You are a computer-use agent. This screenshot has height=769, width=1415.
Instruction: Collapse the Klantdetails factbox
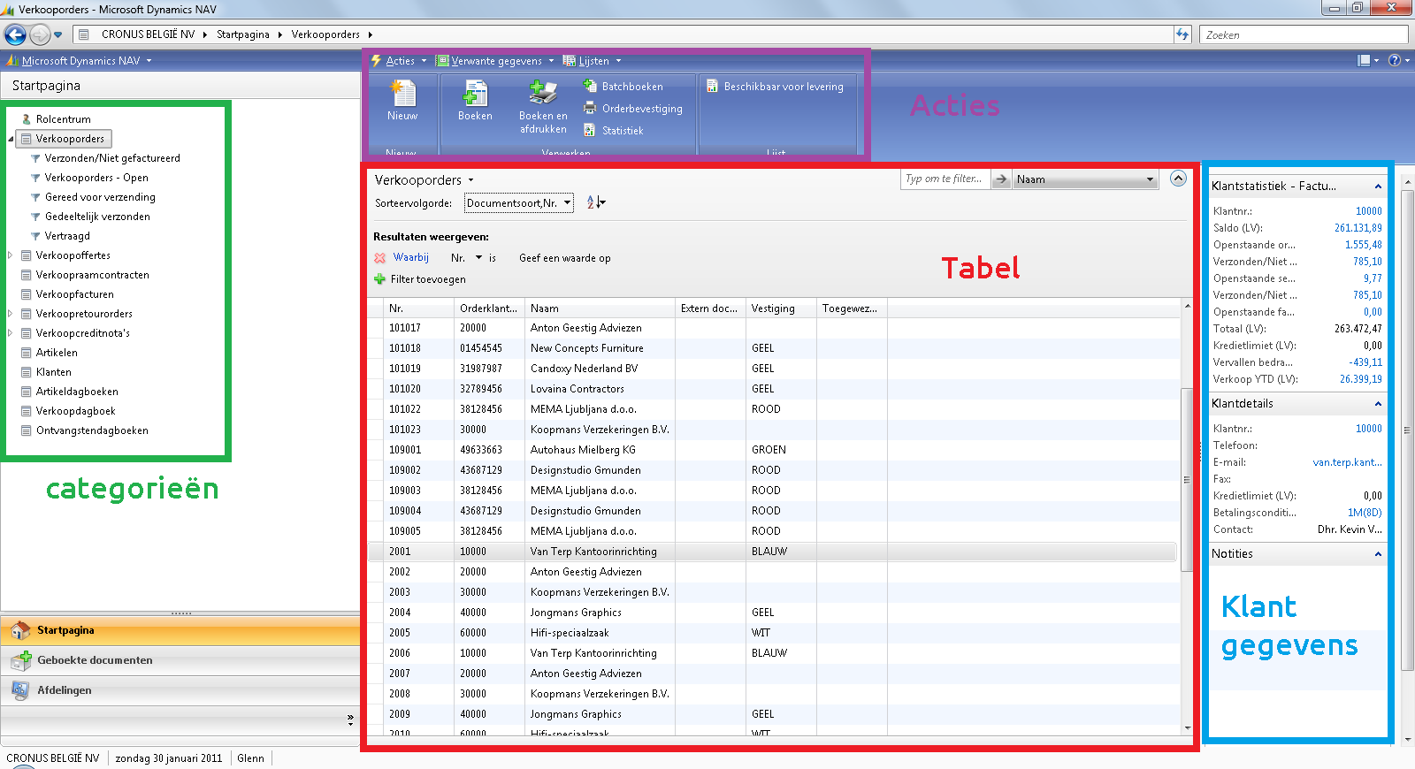point(1378,404)
